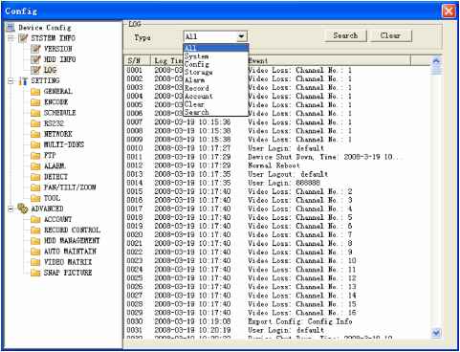This screenshot has height=352, width=460.
Task: Click the HDD INFO page icon
Action: click(35, 59)
